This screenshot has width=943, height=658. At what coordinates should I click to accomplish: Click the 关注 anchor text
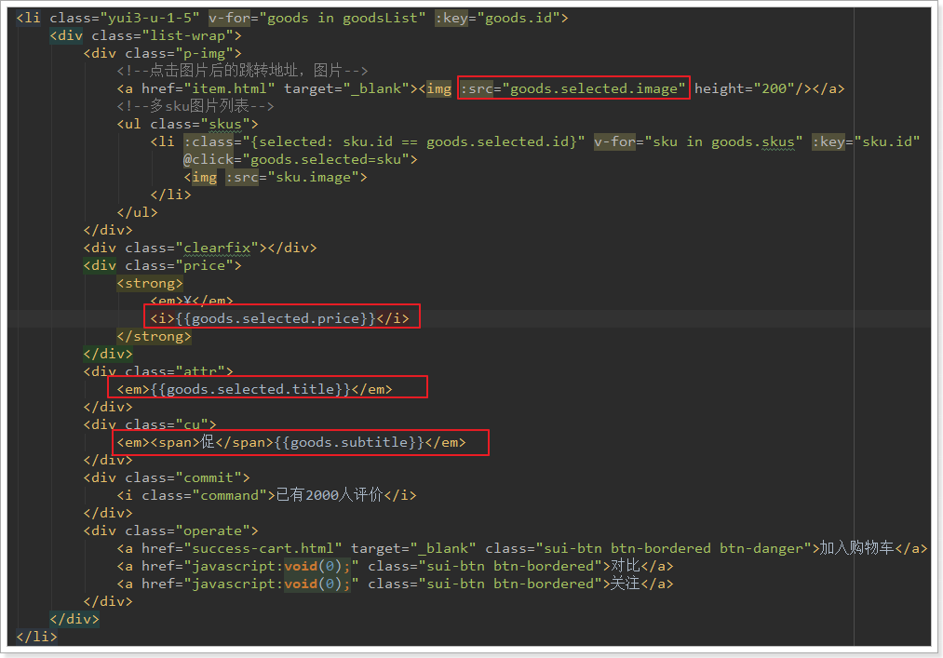(x=625, y=584)
